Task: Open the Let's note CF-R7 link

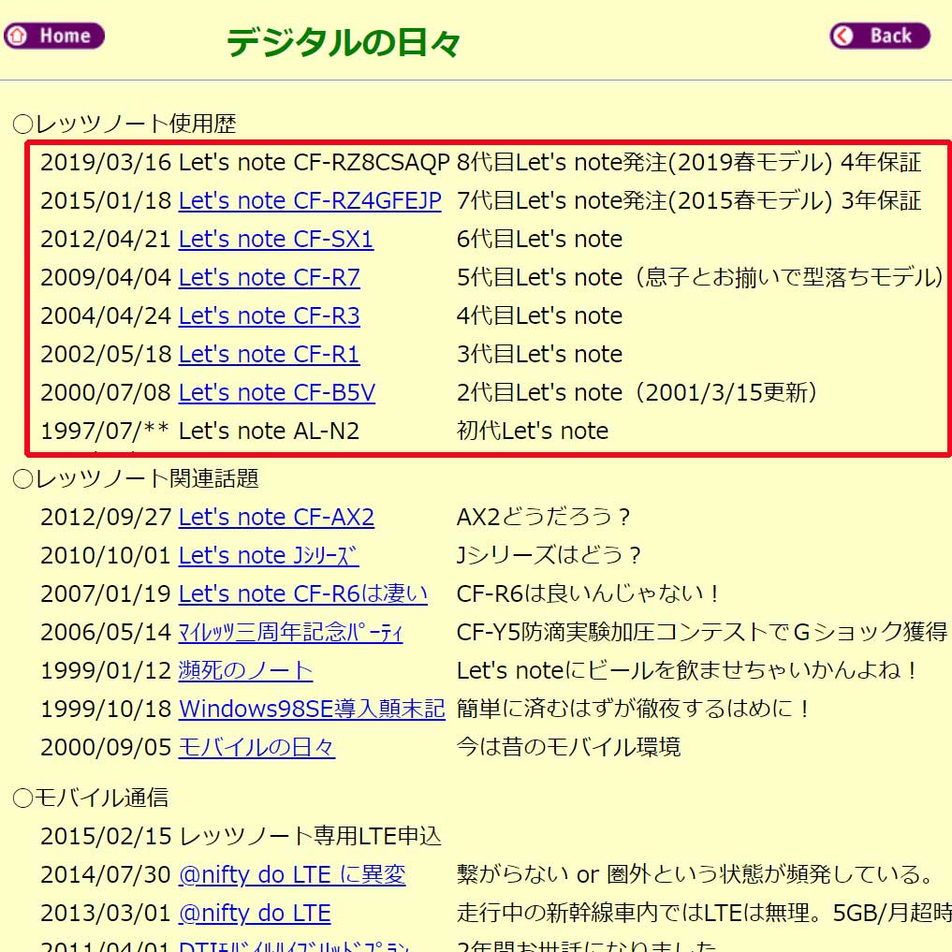Action: click(269, 277)
